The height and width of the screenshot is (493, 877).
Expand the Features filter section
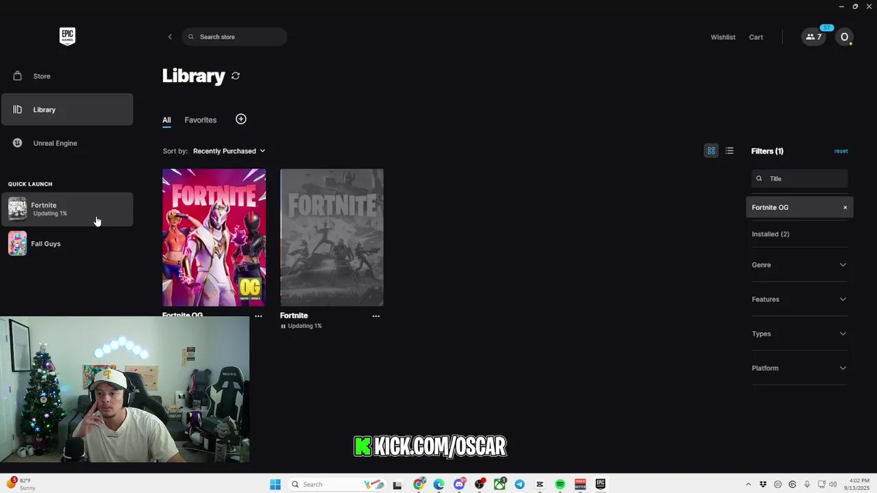pos(800,299)
